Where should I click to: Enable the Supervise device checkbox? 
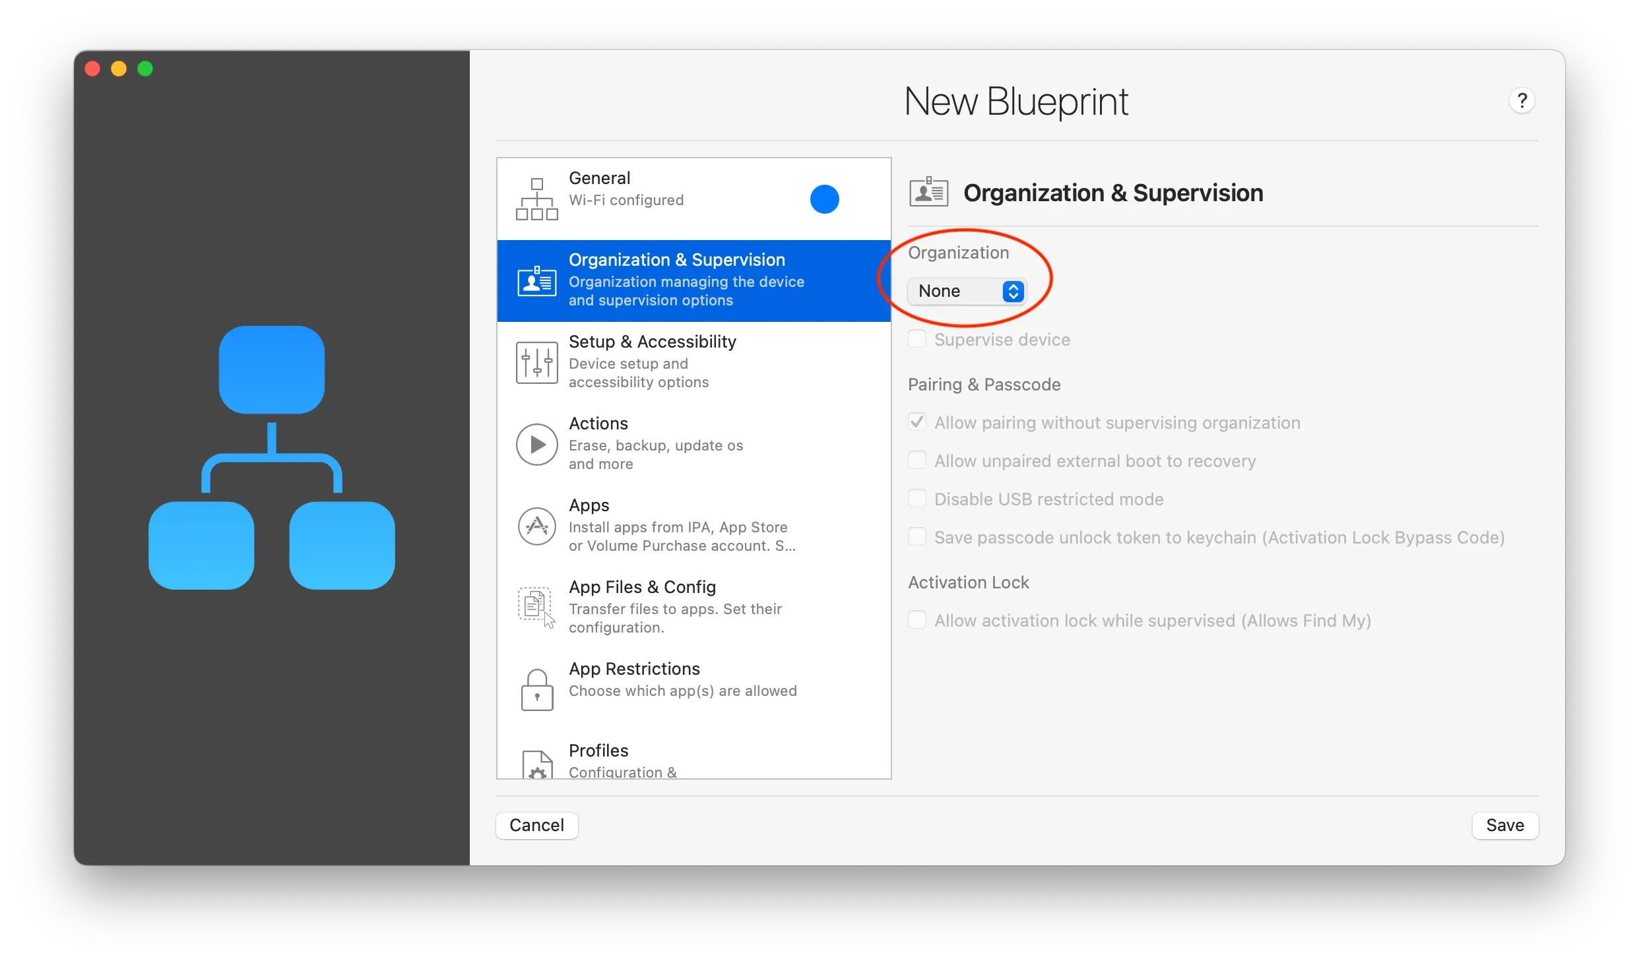[x=916, y=338]
